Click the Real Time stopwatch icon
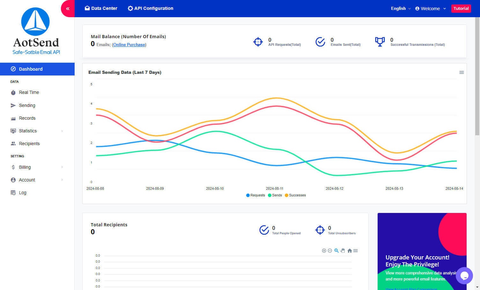This screenshot has width=480, height=290. pyautogui.click(x=13, y=93)
